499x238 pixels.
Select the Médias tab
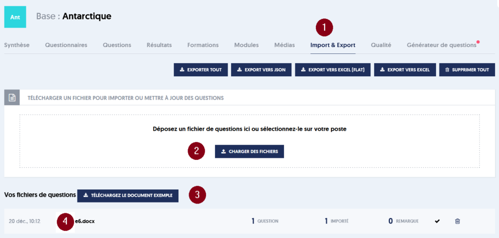coord(285,45)
